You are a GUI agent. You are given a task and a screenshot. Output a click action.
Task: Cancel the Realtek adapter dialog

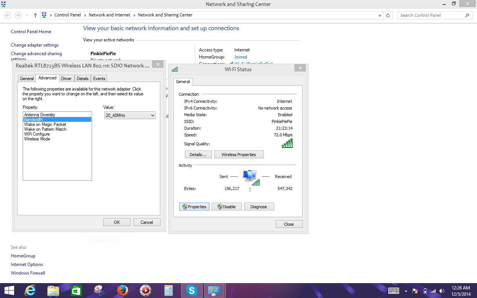[147, 222]
